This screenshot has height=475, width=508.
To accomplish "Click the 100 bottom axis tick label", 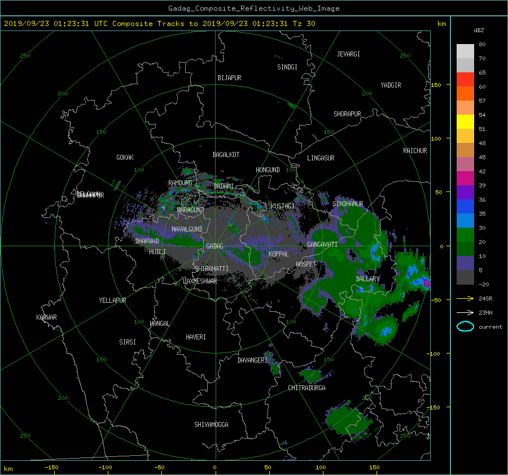I will [x=321, y=467].
